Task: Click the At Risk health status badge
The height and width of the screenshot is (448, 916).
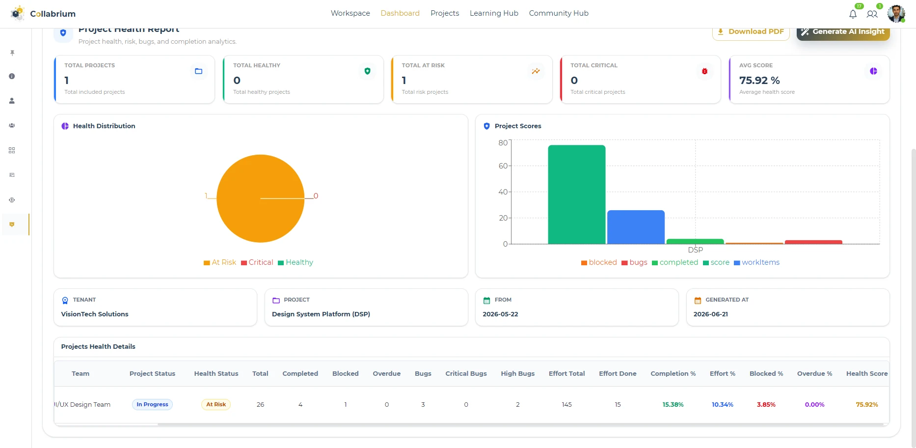Action: (x=216, y=404)
